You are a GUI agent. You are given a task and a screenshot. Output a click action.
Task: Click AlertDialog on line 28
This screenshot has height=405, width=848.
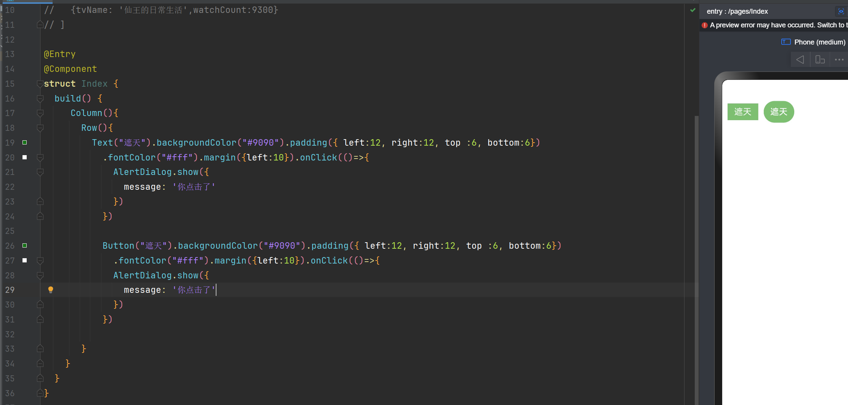[142, 275]
